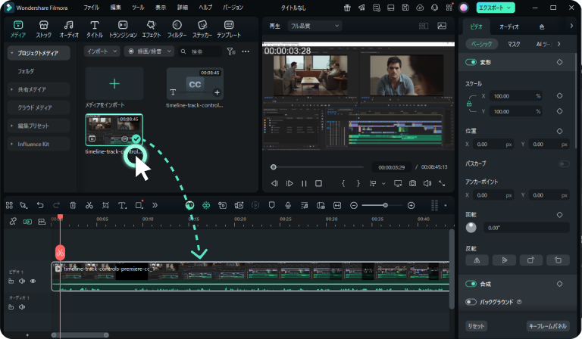Select the crop tool in timeline toolbar
Screen dimensions: 582x339
coord(105,205)
